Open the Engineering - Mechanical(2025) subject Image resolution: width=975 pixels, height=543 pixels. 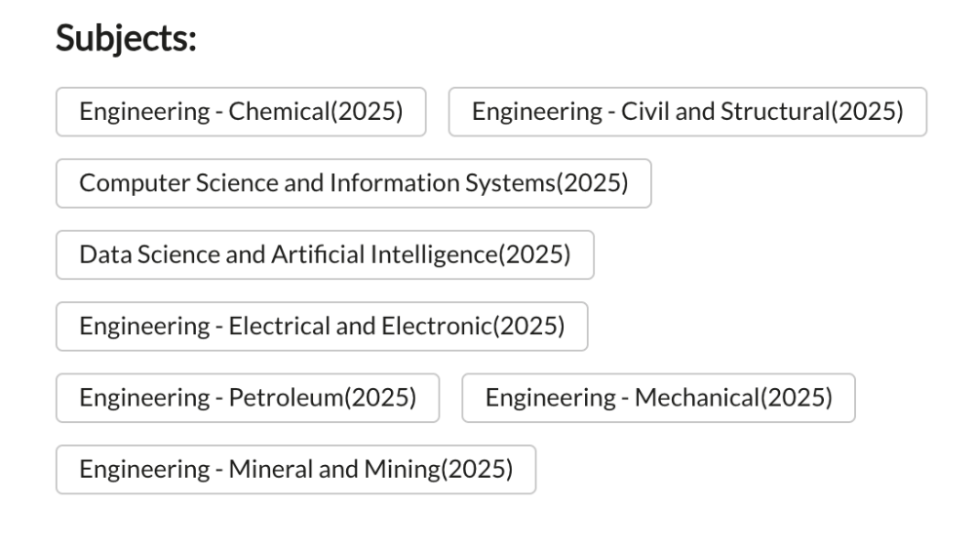click(x=658, y=398)
